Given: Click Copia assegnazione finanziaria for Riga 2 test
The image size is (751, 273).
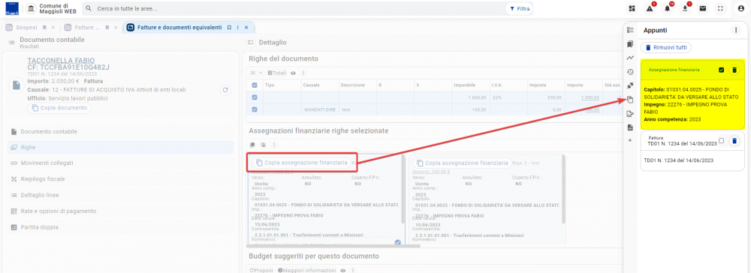Looking at the screenshot, I should click(462, 163).
